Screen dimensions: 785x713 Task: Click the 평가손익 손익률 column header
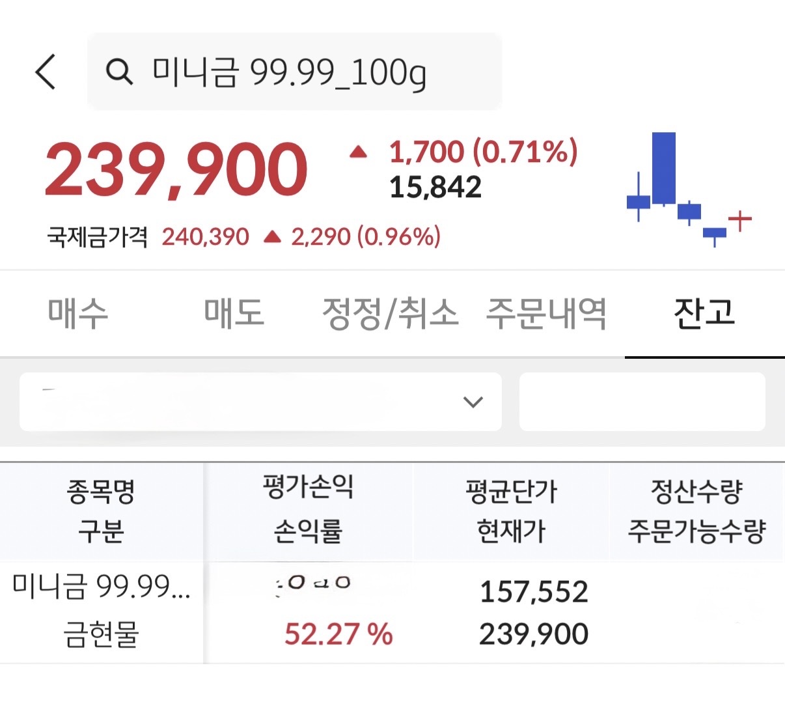pos(308,511)
